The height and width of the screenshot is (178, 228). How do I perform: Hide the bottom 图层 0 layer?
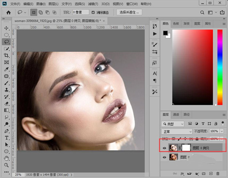coord(165,157)
